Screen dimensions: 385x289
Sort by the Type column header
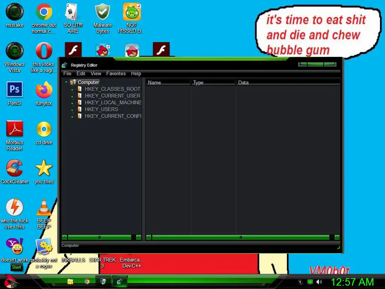(213, 82)
